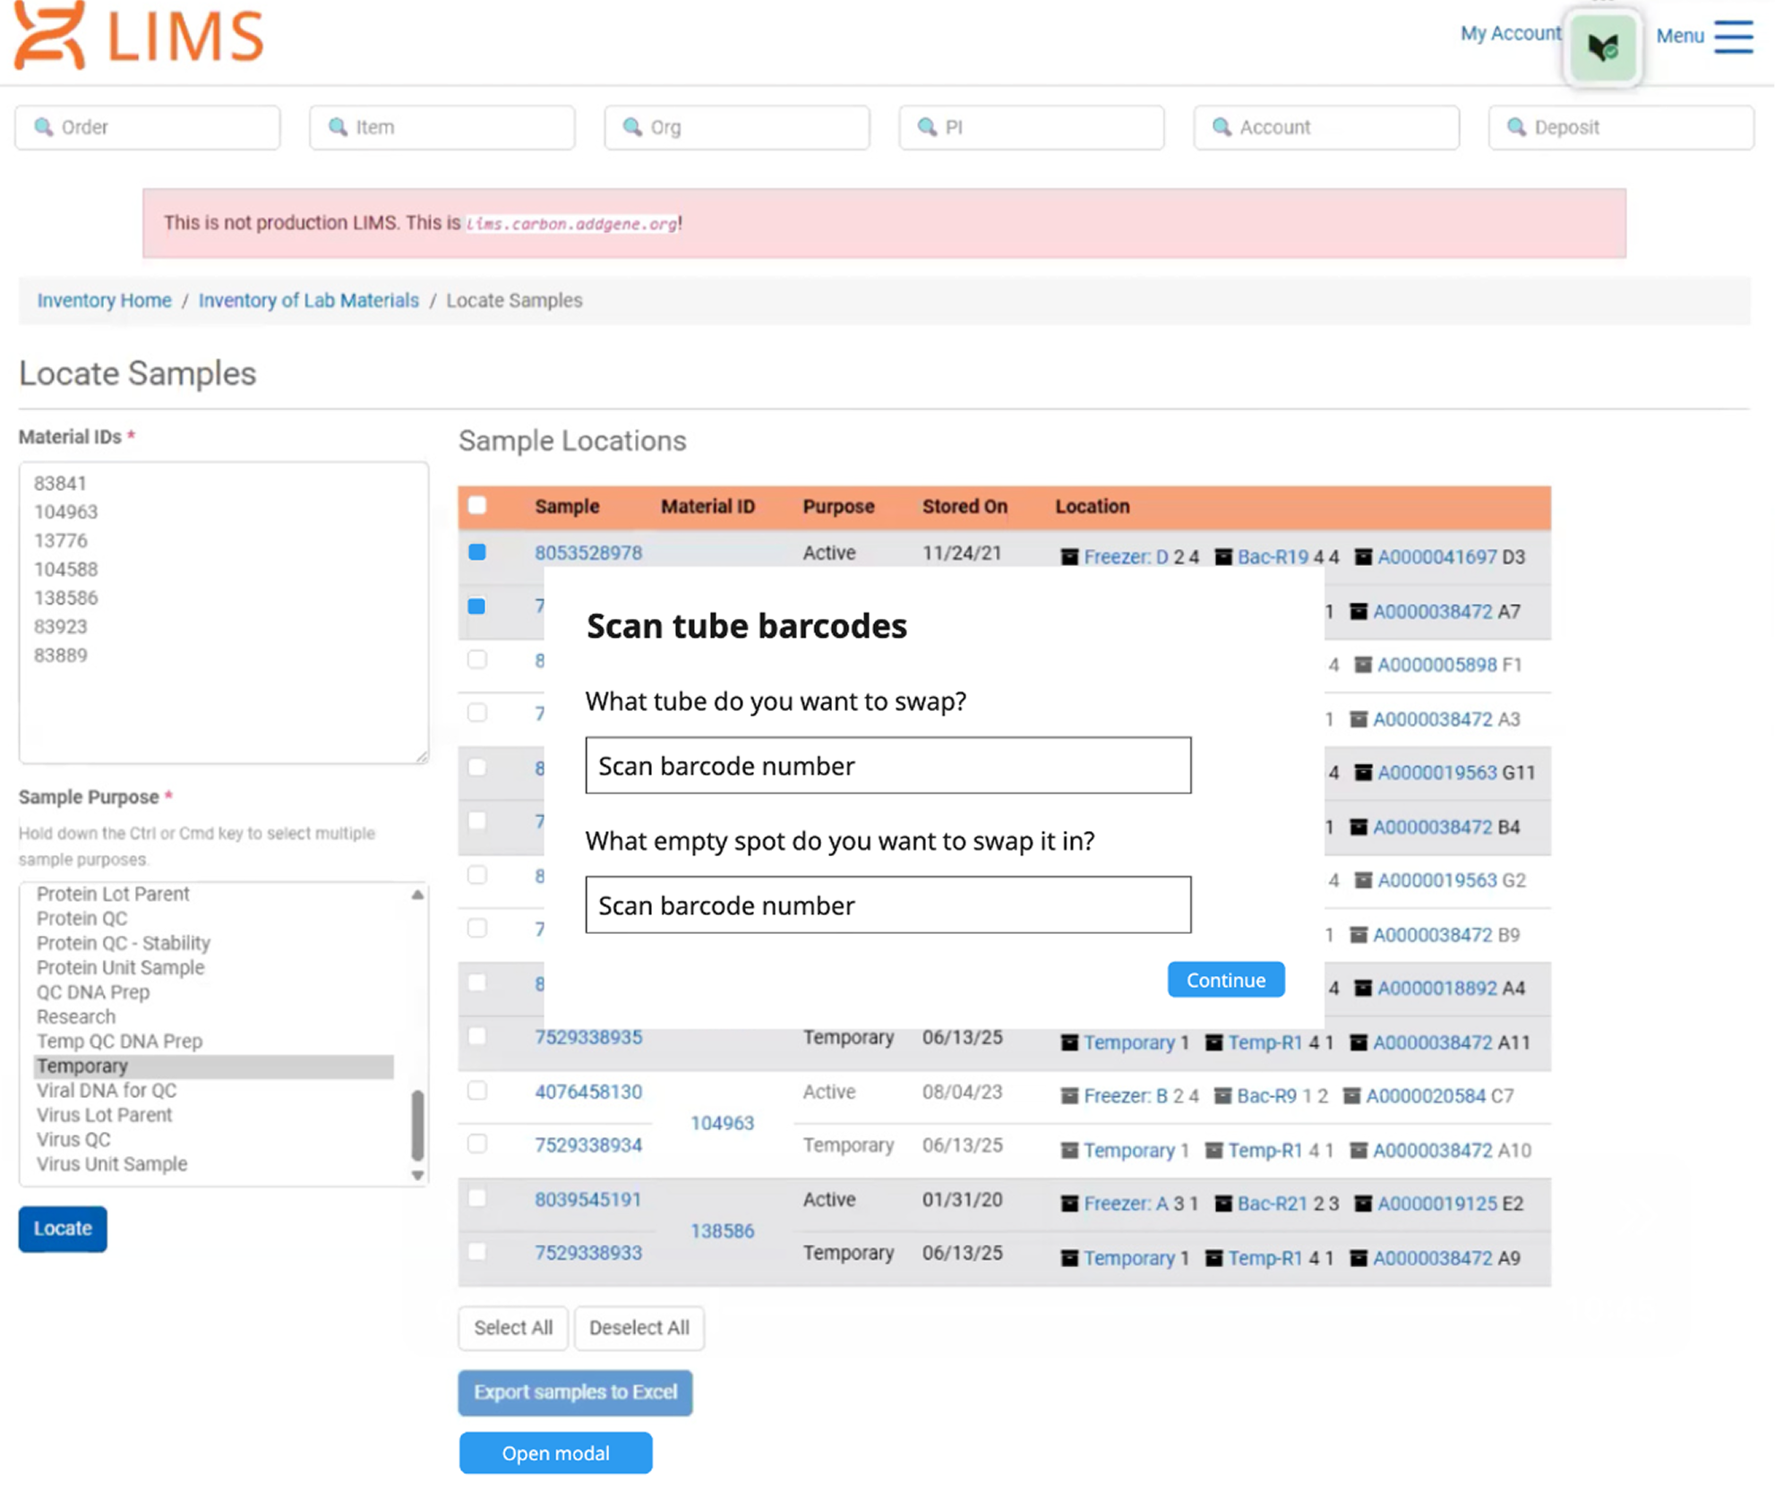This screenshot has width=1775, height=1491.
Task: Select Virus QC in the Sample Purpose list
Action: (x=73, y=1140)
